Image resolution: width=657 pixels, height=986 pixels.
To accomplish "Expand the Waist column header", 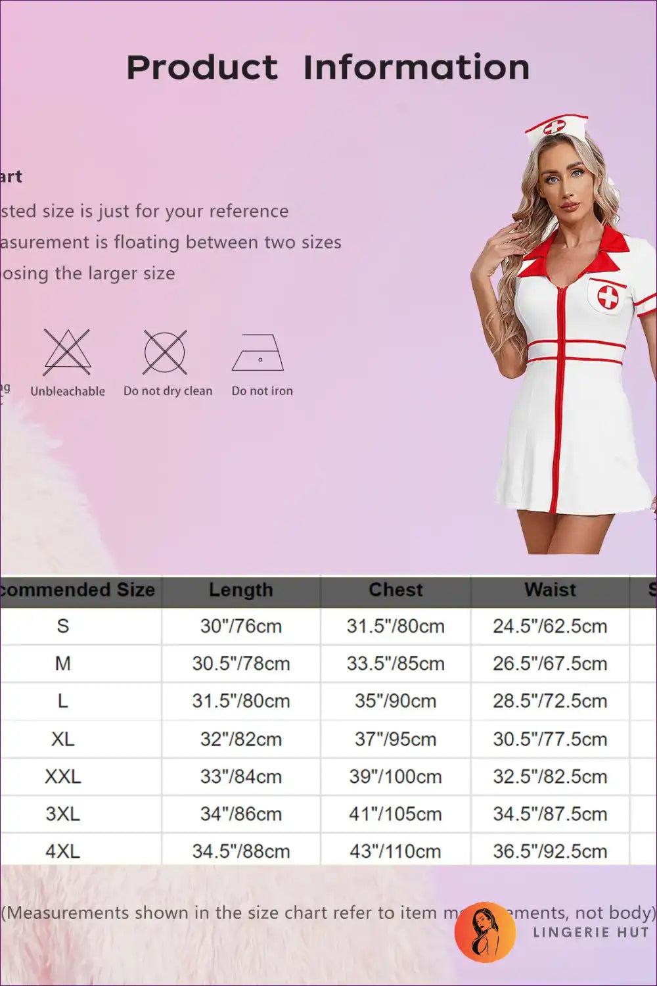I will 549,590.
